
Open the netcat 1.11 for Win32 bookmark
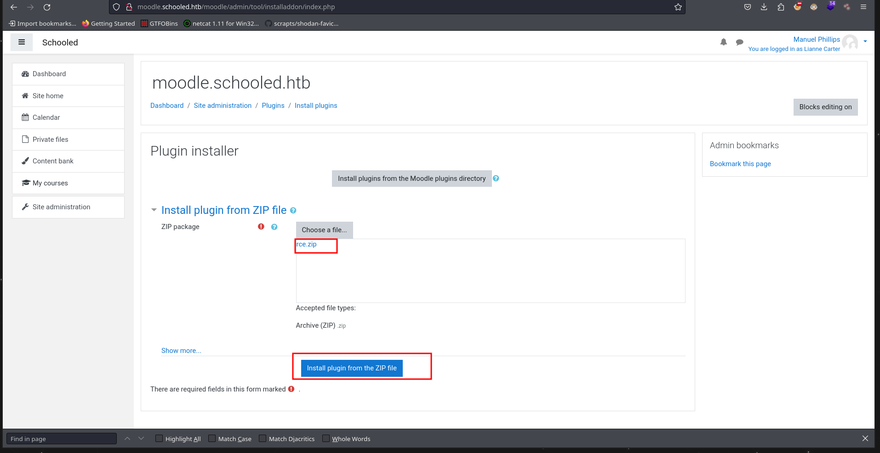point(221,23)
